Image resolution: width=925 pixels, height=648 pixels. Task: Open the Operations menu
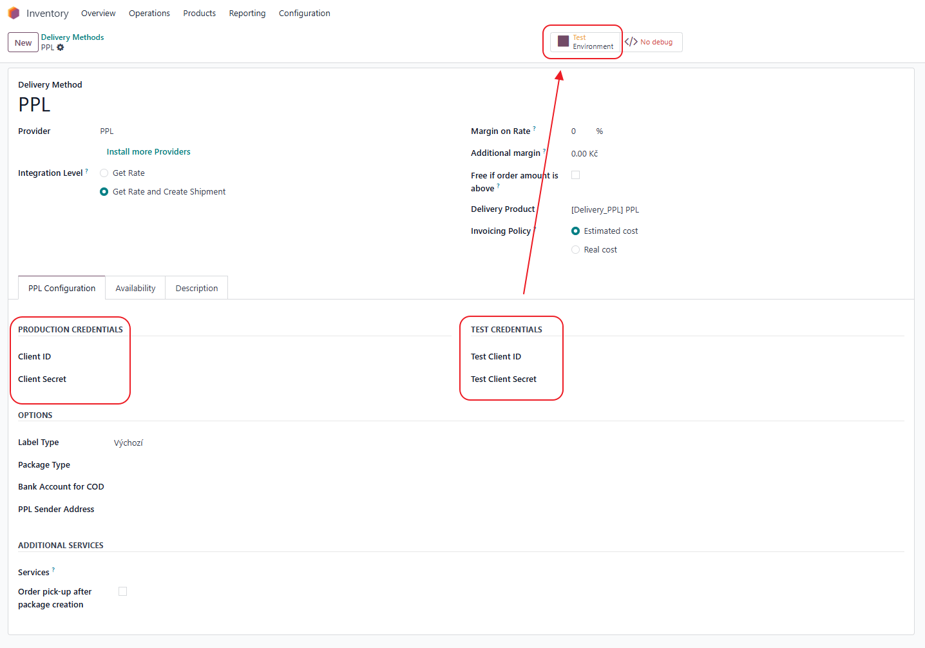(149, 13)
